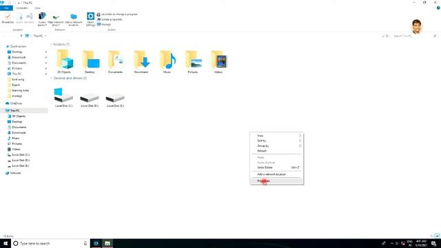Select the Documents folder icon

116,59
